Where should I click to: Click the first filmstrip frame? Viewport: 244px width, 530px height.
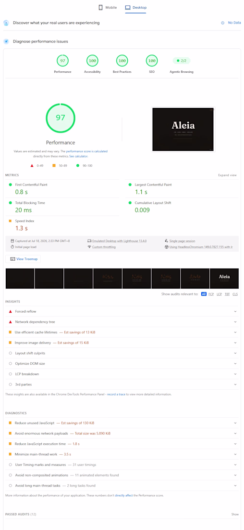(x=20, y=278)
